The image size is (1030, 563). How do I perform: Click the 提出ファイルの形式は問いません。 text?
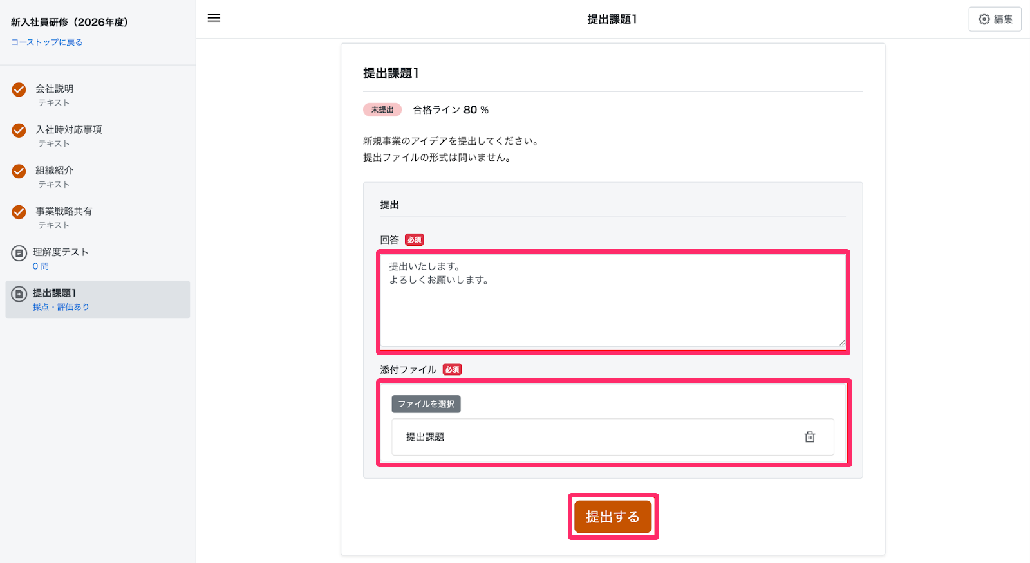tap(438, 158)
